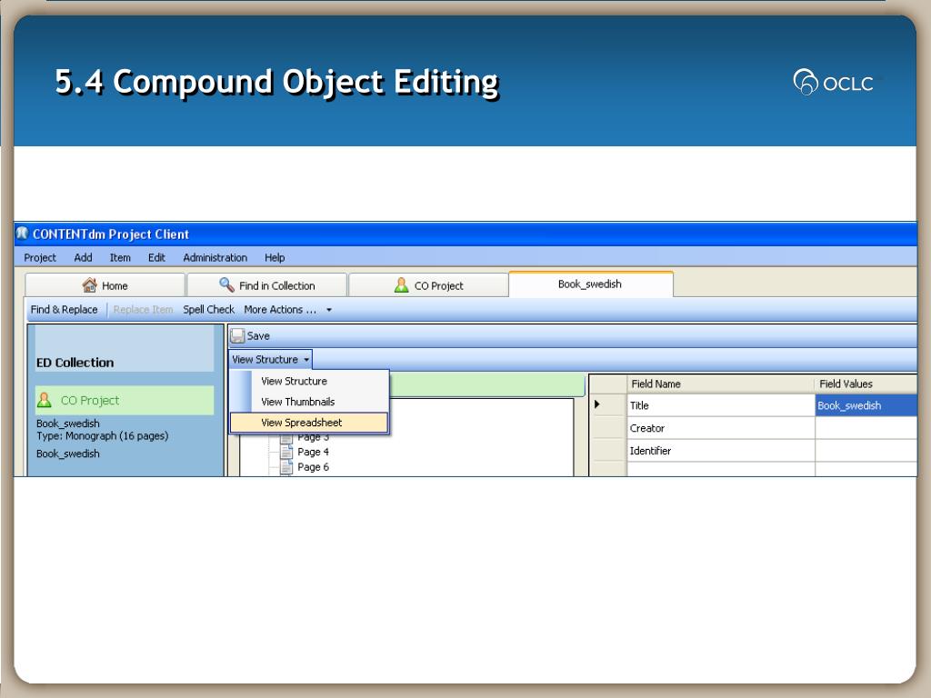
Task: Click the CO Project person icon in sidebar
Action: [x=45, y=400]
